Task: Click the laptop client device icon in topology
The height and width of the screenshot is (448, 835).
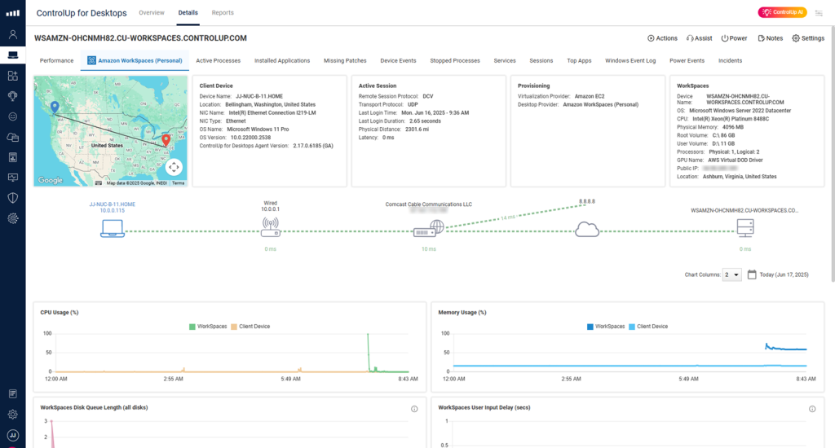Action: (113, 228)
